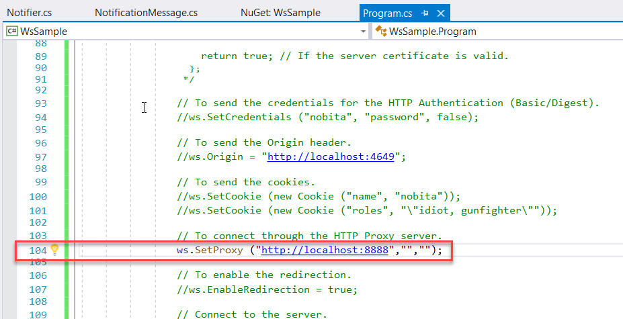Open the http://localhost:8888 link
This screenshot has height=319, width=623.
pyautogui.click(x=324, y=250)
